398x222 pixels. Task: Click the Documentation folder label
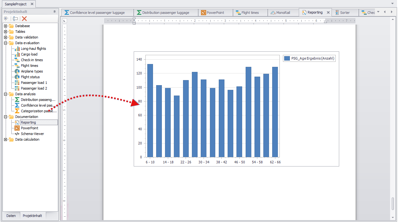tap(27, 117)
